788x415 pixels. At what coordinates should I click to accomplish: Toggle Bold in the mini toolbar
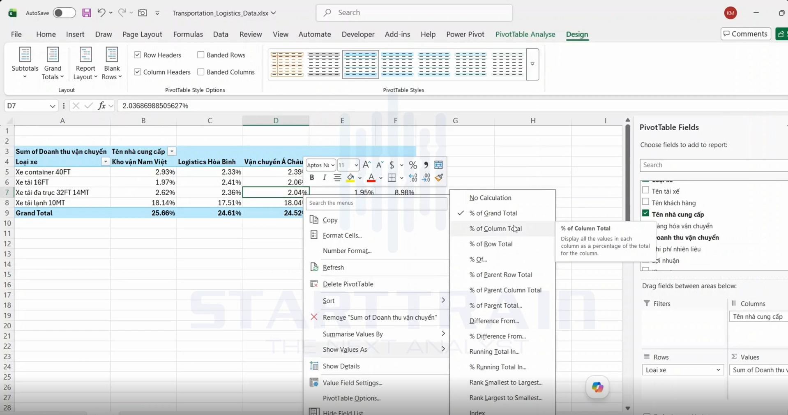coord(312,178)
